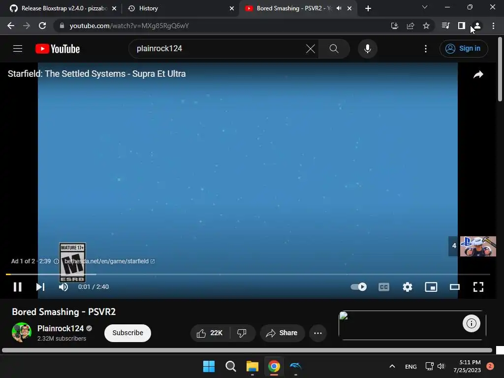
Task: Open Plainrock124 channel name
Action: coord(61,328)
